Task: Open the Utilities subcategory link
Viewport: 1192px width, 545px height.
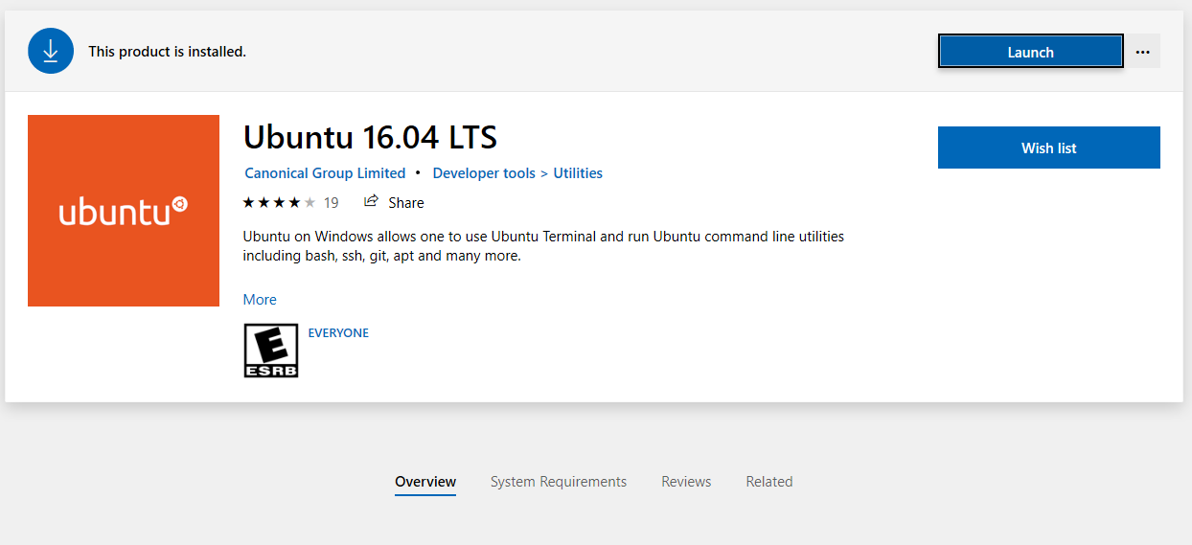Action: 578,173
